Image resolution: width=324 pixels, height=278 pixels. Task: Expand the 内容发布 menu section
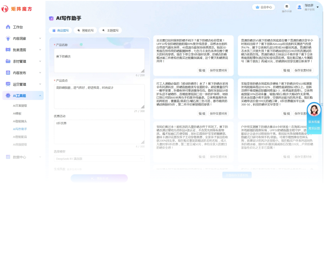coord(39,73)
